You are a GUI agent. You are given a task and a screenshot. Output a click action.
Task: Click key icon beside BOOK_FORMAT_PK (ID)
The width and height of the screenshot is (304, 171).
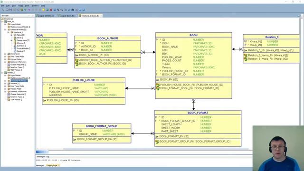(157, 136)
